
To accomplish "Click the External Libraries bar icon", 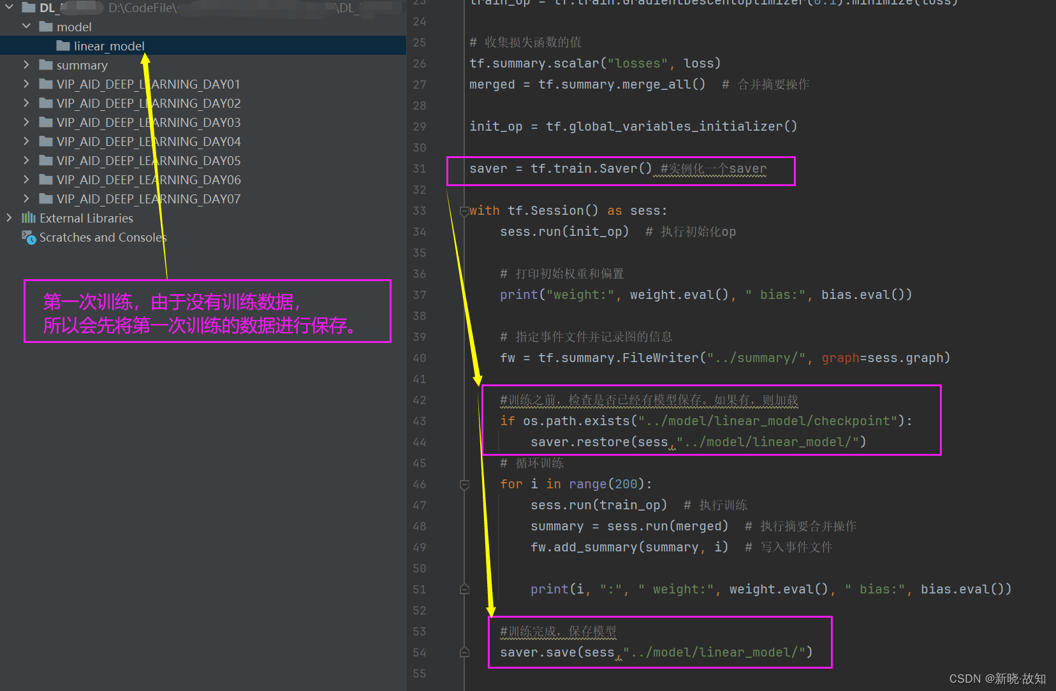I will tap(29, 217).
